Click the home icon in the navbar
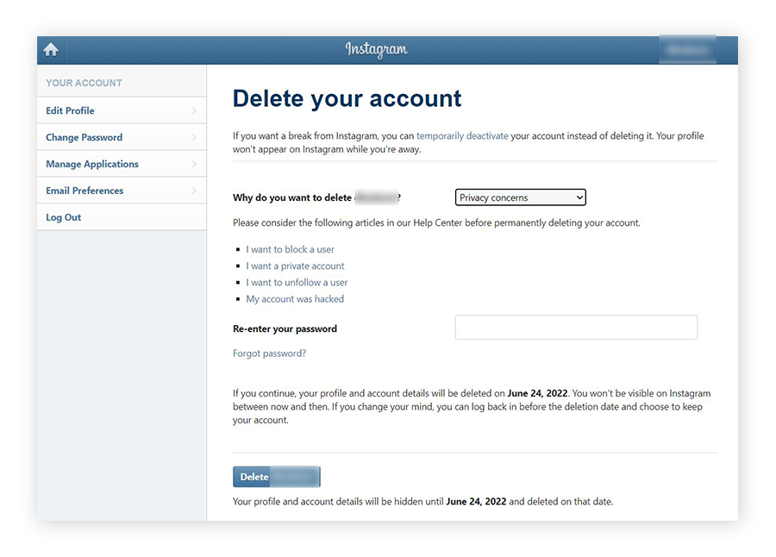Screen dimensions: 776x557 50,49
